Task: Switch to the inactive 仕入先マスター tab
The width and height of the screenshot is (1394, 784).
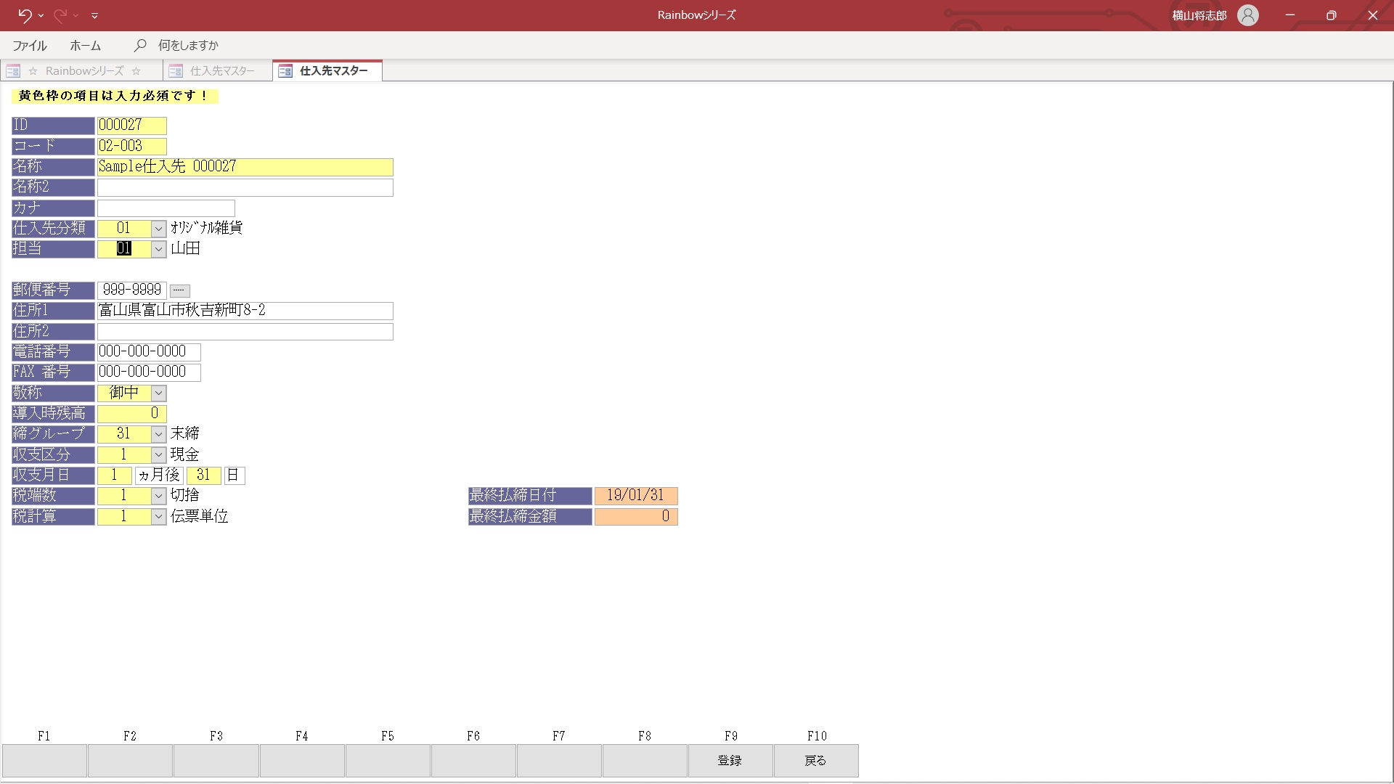Action: point(221,71)
